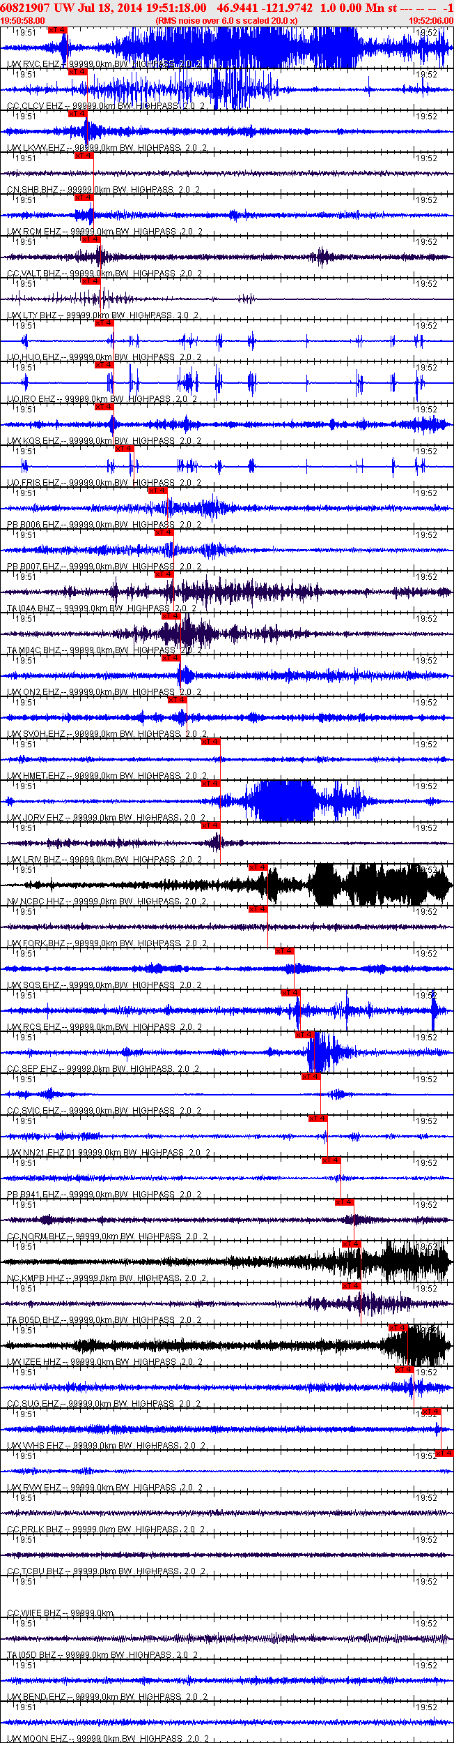Click the station label UW.RVC.EHZ
Screen dimensions: 454x1743
pyautogui.click(x=33, y=64)
